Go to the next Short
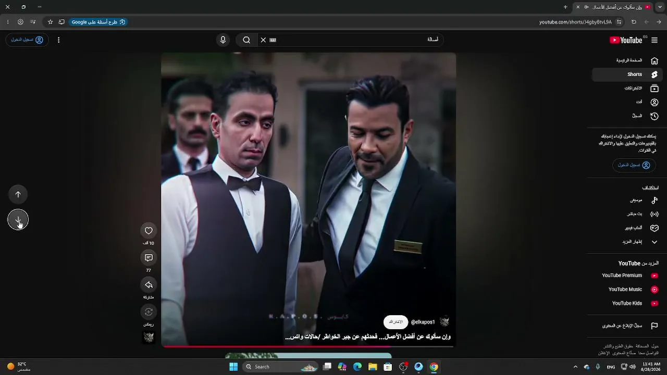Screen dimensions: 667x375 pyautogui.click(x=18, y=220)
